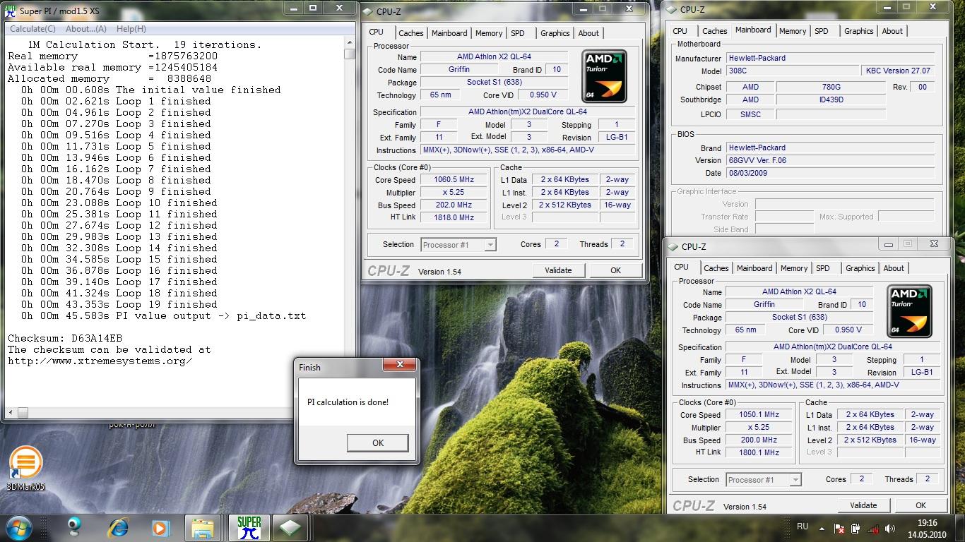The width and height of the screenshot is (965, 542).
Task: Open About tab in Hewlett-Packard CPU-Z window
Action: [892, 31]
